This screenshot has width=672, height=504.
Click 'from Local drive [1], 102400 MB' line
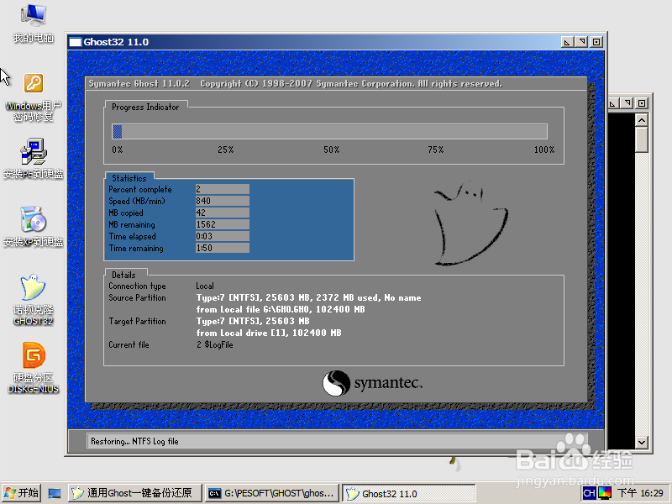(x=269, y=333)
